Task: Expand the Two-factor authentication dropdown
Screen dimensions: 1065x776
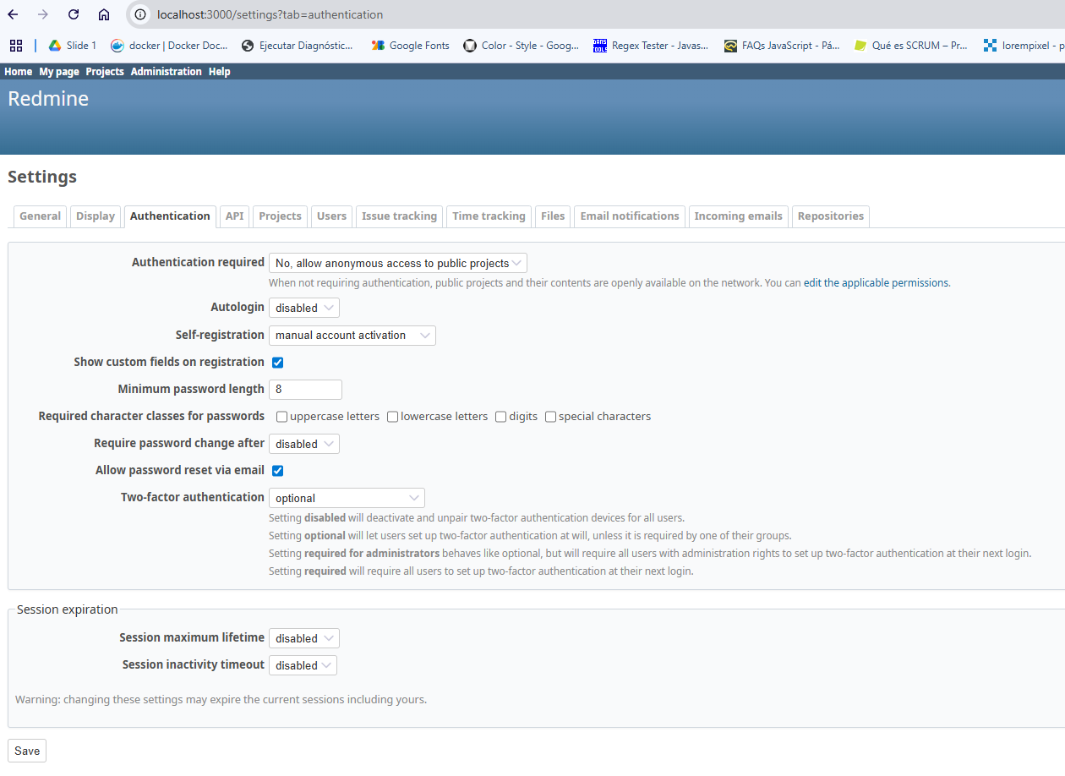Action: 347,498
